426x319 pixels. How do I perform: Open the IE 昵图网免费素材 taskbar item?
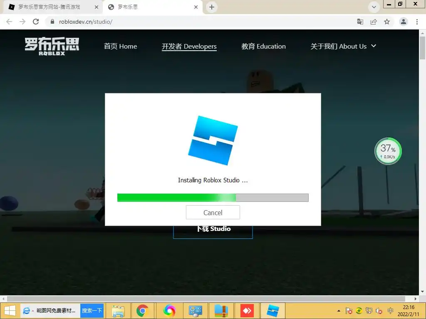tap(50, 311)
